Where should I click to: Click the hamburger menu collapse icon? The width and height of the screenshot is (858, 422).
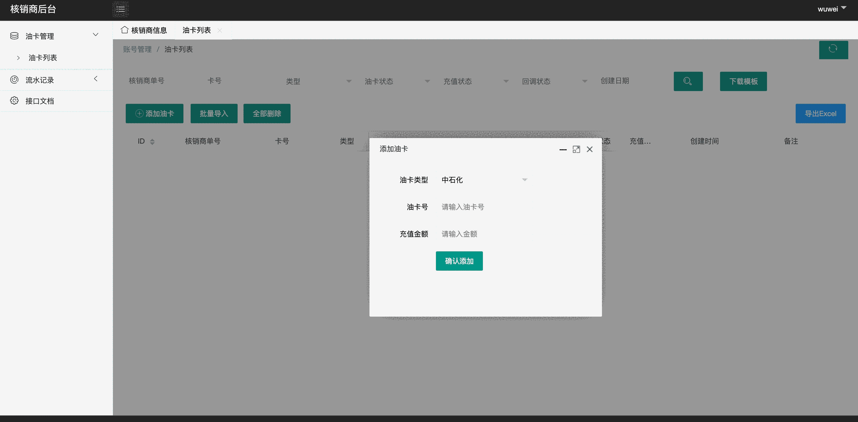(x=121, y=9)
